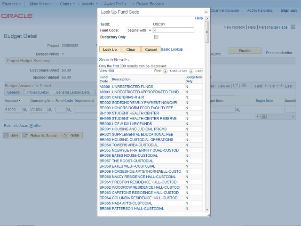Click the Account lookup magnifier icon
This screenshot has width=301, height=226.
pos(25,110)
